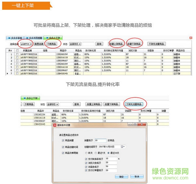Click the 浏览次数低于 value field
This screenshot has width=196, height=184.
click(111, 162)
